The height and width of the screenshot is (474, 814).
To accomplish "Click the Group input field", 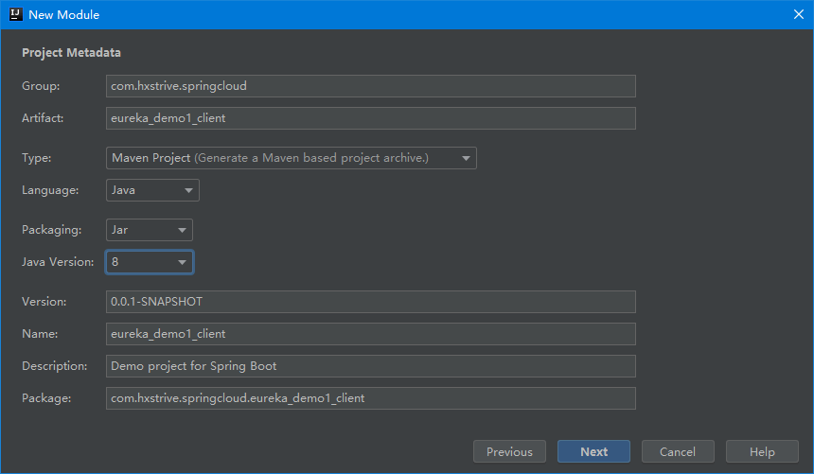I will pyautogui.click(x=371, y=86).
